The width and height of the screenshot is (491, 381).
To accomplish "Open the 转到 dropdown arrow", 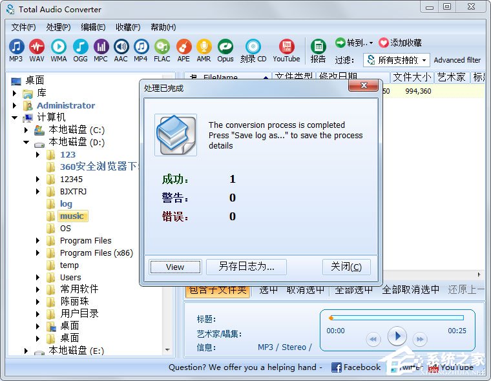I will (x=371, y=43).
